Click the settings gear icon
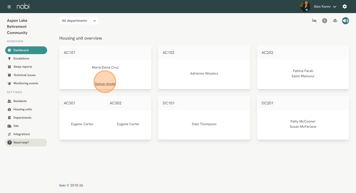The image size is (356, 193). click(x=345, y=7)
